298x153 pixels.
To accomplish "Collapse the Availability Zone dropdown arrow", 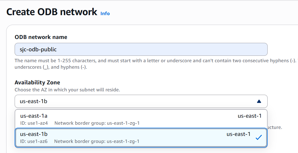I will (259, 101).
